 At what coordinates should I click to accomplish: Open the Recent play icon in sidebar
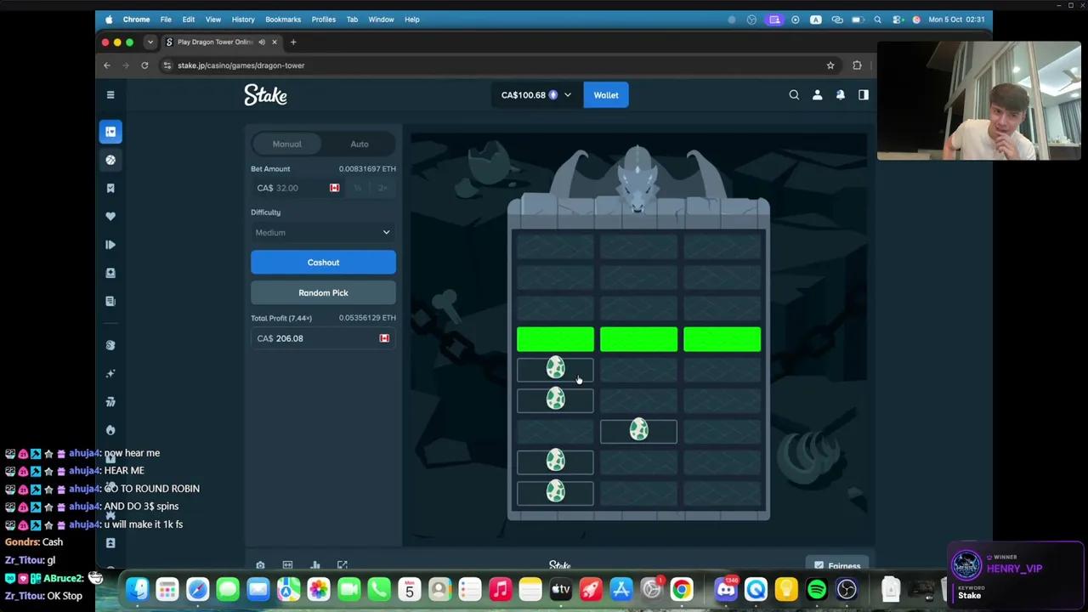110,245
